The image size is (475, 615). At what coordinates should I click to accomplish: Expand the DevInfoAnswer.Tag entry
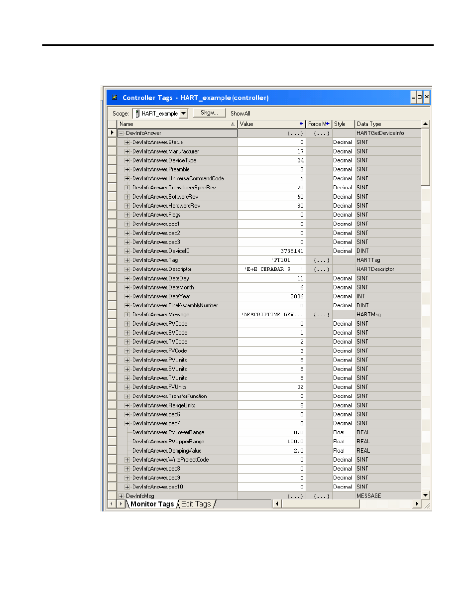click(127, 260)
